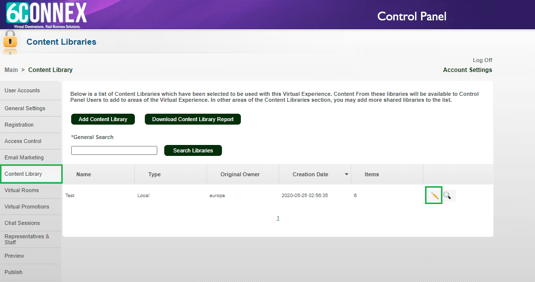Click Log Off link
This screenshot has width=535, height=282.
coord(482,60)
